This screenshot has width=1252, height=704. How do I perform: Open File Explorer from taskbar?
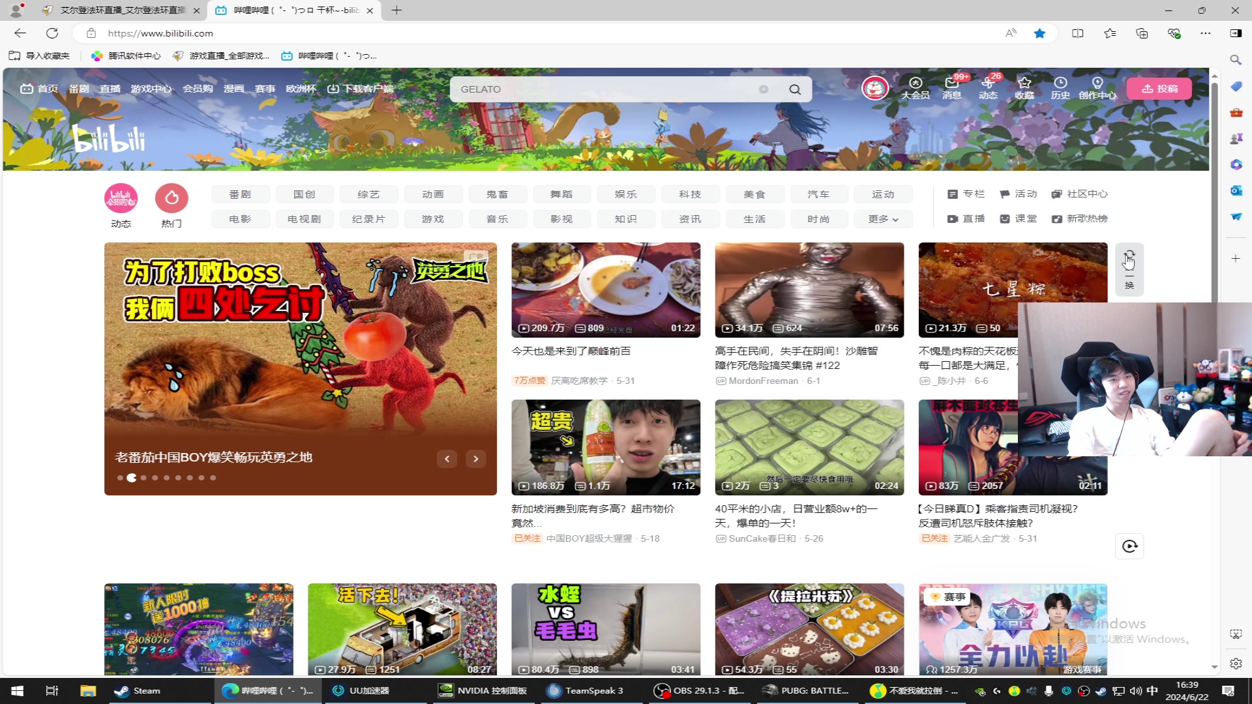(88, 691)
